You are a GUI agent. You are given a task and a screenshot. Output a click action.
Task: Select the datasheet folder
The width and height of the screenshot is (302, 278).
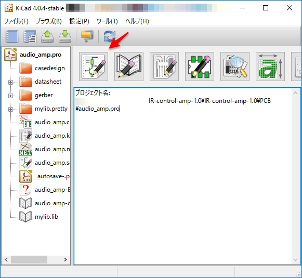coord(48,82)
